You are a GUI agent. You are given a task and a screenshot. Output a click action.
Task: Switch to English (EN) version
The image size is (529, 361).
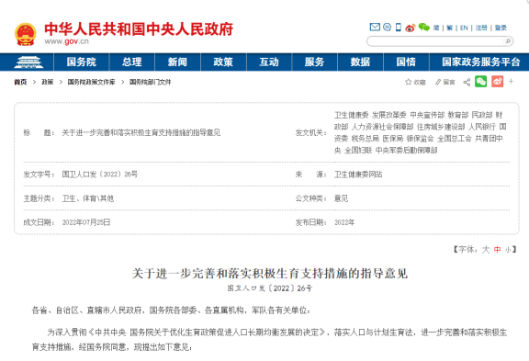pos(464,28)
